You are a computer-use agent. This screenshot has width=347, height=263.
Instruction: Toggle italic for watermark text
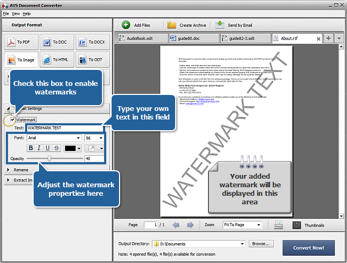click(x=39, y=148)
